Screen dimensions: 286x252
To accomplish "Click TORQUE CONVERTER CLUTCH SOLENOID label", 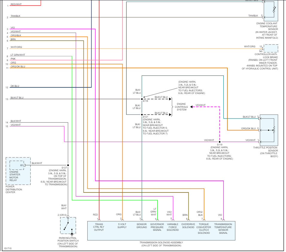I will pos(203,228).
